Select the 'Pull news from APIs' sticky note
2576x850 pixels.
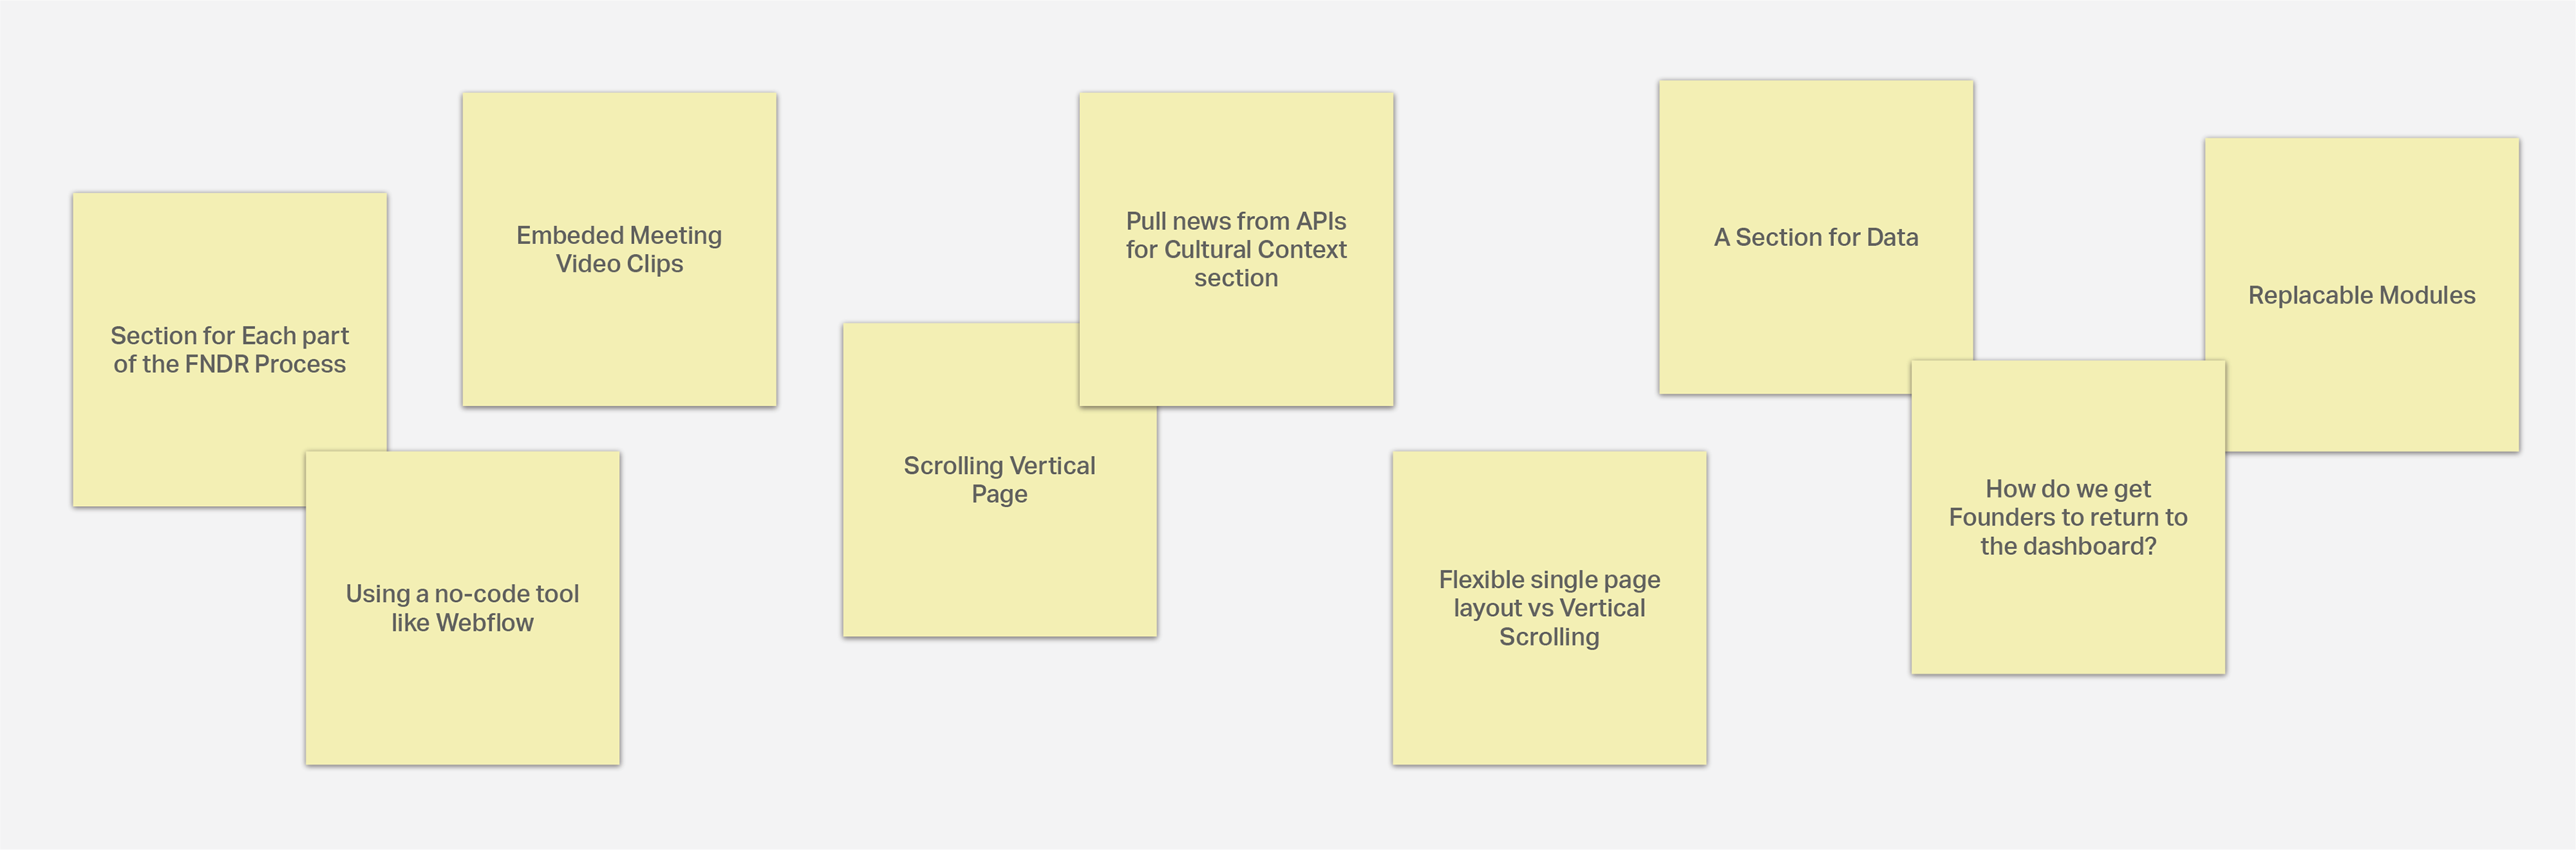[x=1236, y=249]
